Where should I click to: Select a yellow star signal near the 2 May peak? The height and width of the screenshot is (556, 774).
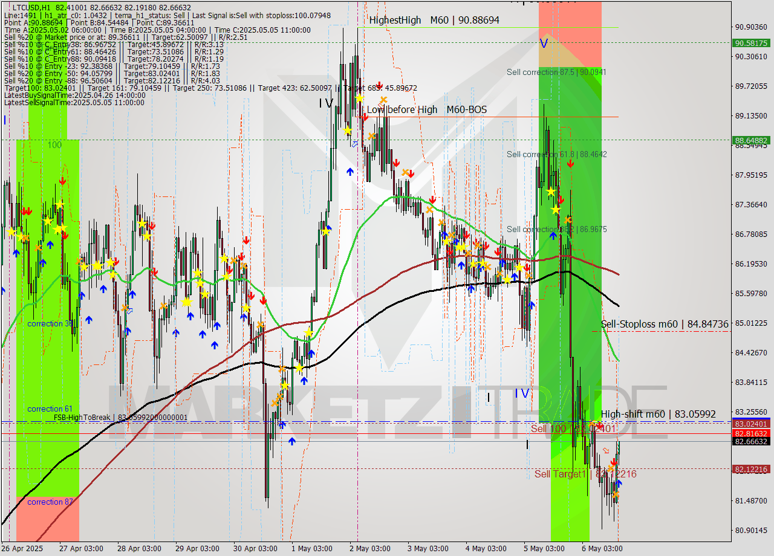pyautogui.click(x=360, y=98)
